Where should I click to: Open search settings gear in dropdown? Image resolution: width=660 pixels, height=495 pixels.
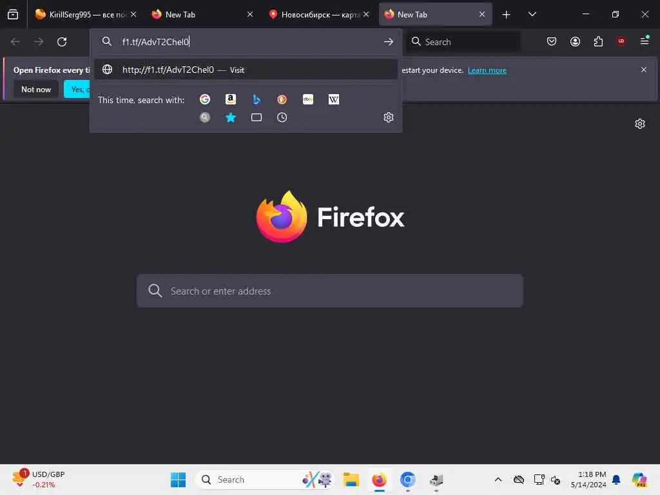point(388,117)
